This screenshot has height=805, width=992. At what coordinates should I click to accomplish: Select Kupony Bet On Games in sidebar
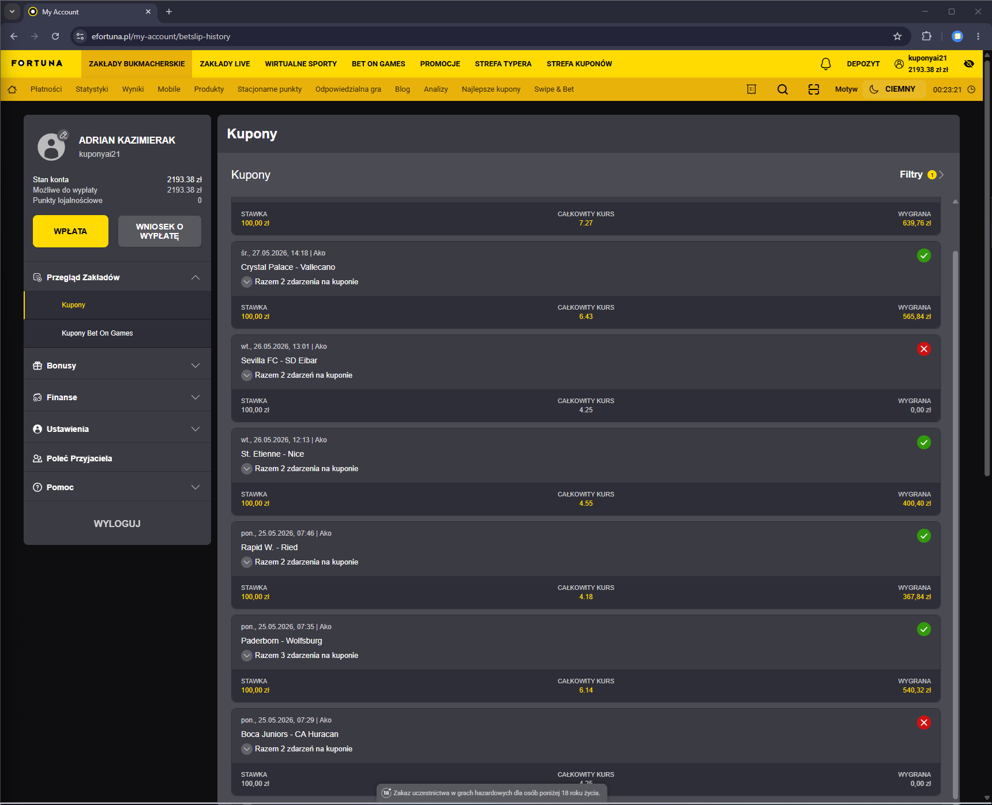click(x=117, y=333)
